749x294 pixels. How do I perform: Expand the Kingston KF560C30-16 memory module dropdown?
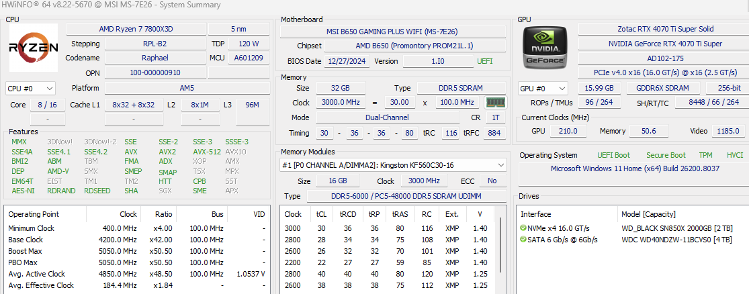tap(393, 165)
